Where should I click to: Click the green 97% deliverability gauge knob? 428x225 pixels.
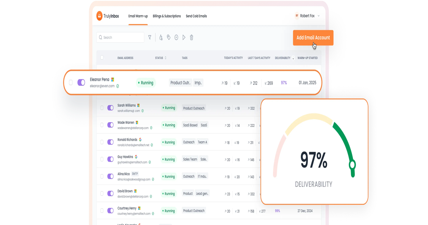tap(352, 165)
